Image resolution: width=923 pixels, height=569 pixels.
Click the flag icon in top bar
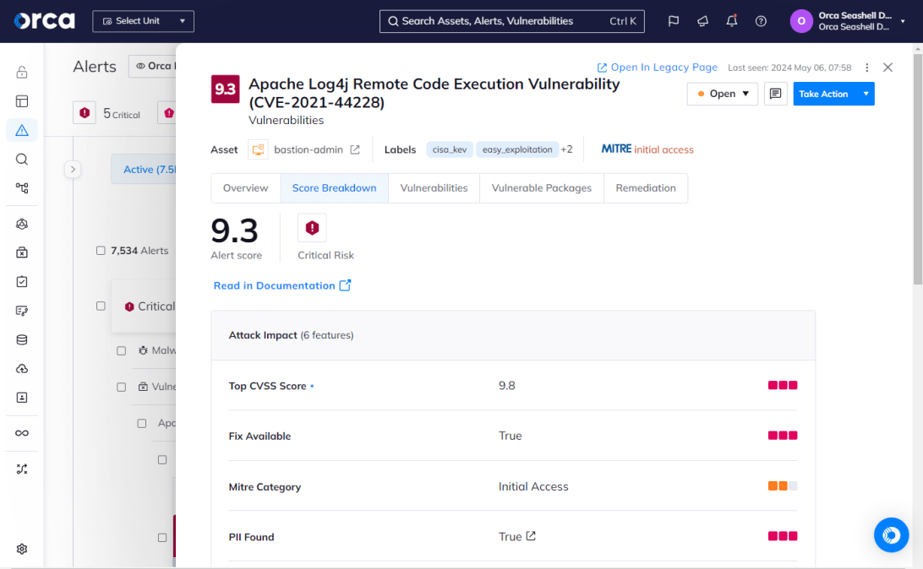(674, 21)
